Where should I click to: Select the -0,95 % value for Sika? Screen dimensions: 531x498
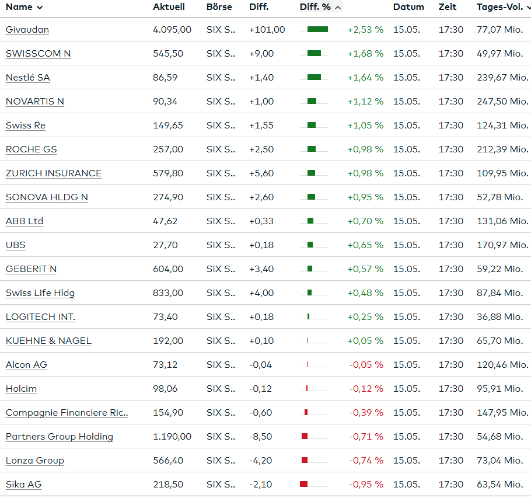[x=366, y=485]
